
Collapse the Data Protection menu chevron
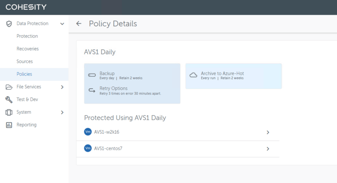(x=62, y=24)
